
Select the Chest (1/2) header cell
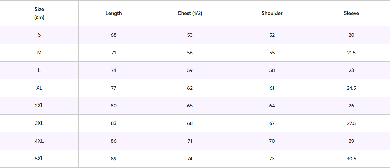(x=190, y=13)
